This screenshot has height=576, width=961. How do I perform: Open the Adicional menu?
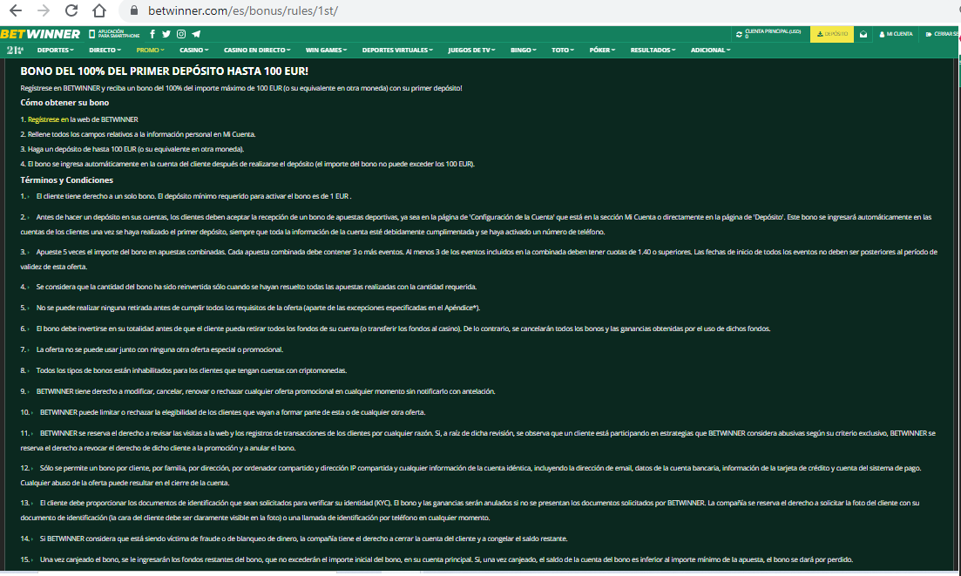[710, 50]
